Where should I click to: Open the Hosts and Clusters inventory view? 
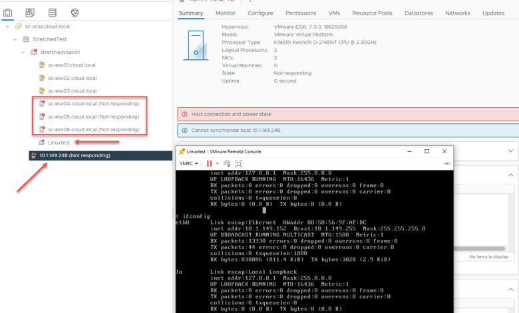click(x=7, y=13)
